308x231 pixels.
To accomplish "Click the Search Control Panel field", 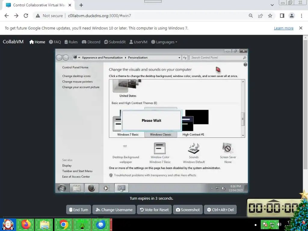I will click(x=218, y=57).
